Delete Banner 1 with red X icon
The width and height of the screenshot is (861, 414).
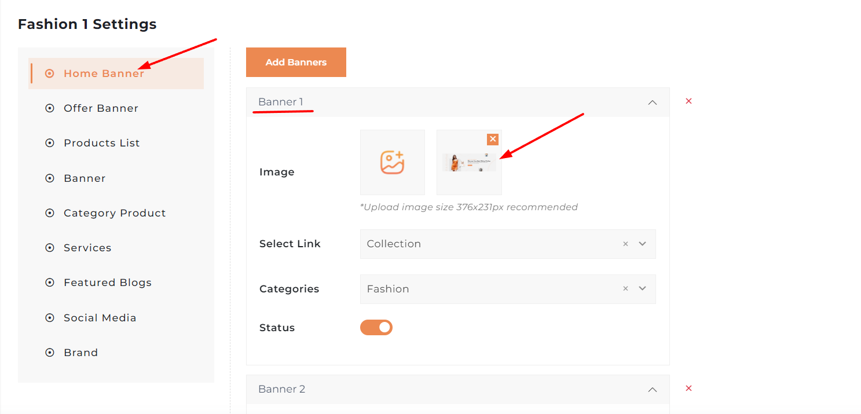[688, 101]
